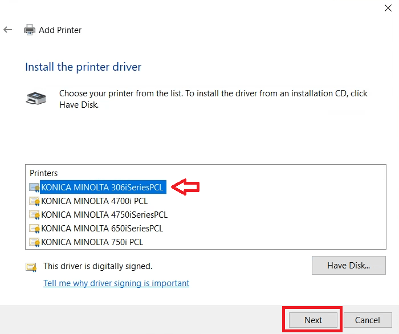Screen dimensions: 399x334
Task: Click the driver icon for KONICA MINOLTA 4750iSeriesPCL
Action: pyautogui.click(x=34, y=215)
